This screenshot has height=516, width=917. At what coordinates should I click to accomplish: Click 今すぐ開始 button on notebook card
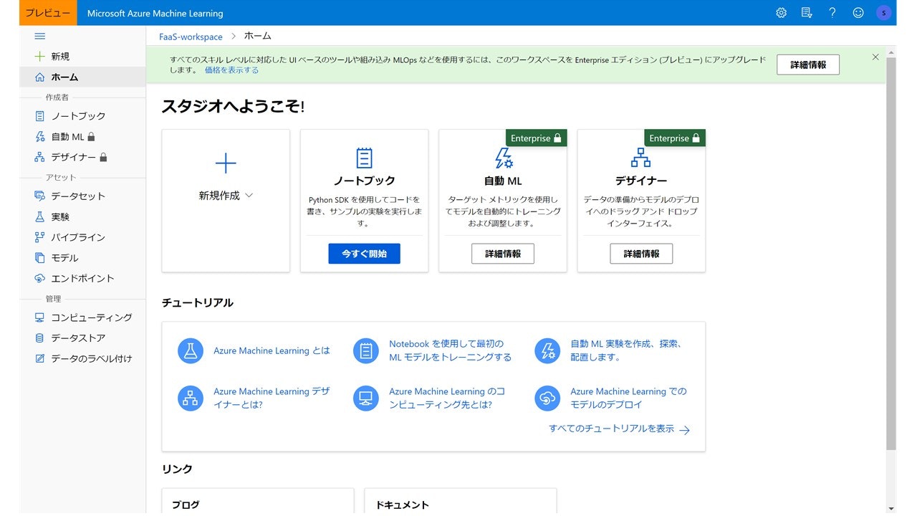pos(364,254)
